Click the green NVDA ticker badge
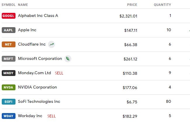The image size is (190, 123). 8,87
